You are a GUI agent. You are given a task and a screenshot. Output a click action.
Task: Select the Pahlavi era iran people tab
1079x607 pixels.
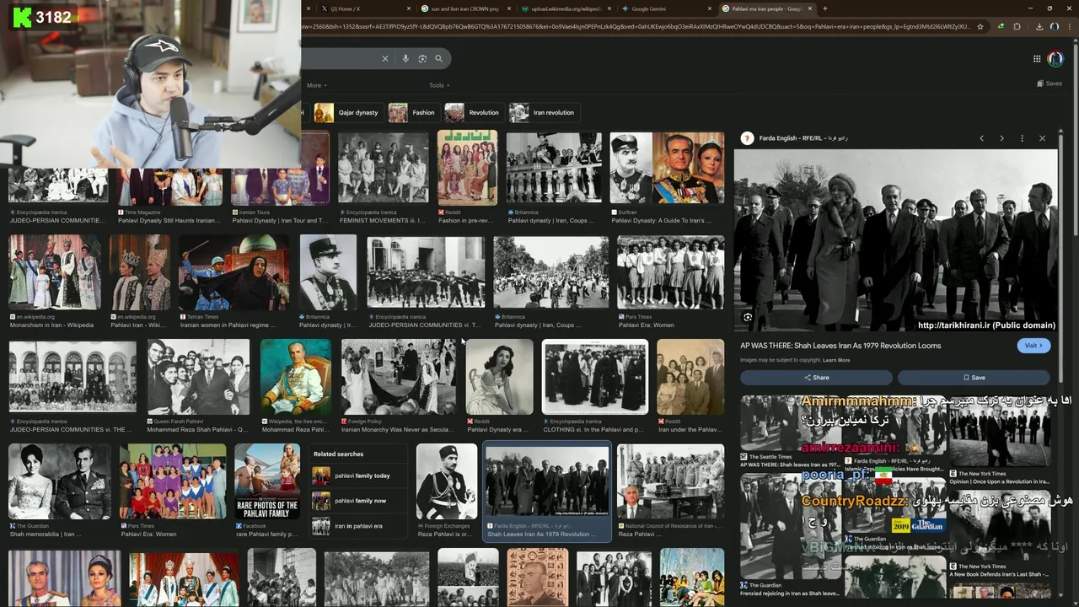765,8
